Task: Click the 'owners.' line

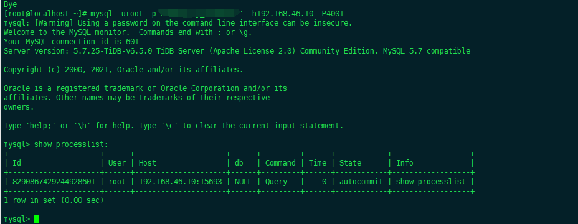Action: [19, 107]
